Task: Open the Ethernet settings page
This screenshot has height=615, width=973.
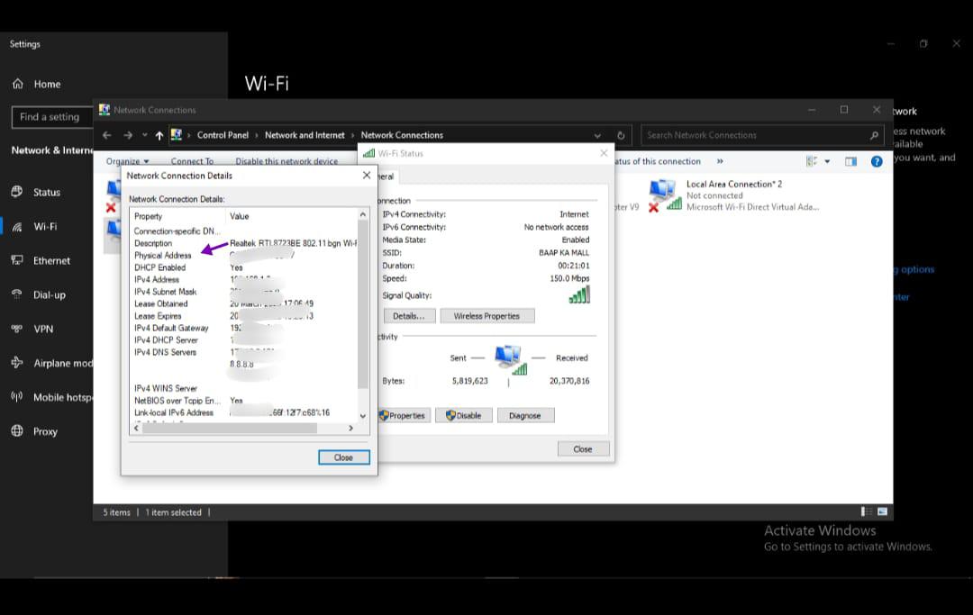Action: (51, 260)
